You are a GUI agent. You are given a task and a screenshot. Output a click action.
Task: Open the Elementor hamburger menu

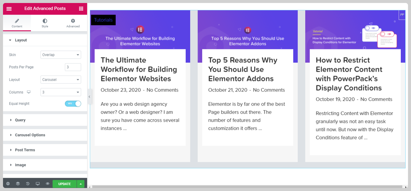point(9,9)
